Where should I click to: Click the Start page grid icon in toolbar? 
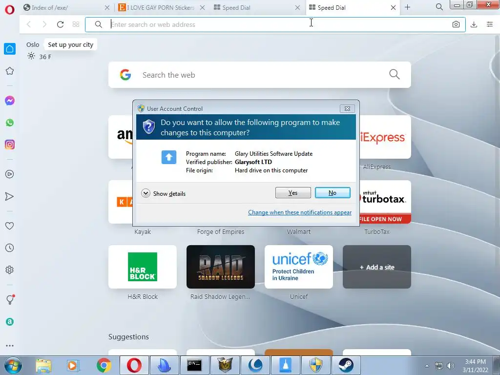tap(76, 24)
